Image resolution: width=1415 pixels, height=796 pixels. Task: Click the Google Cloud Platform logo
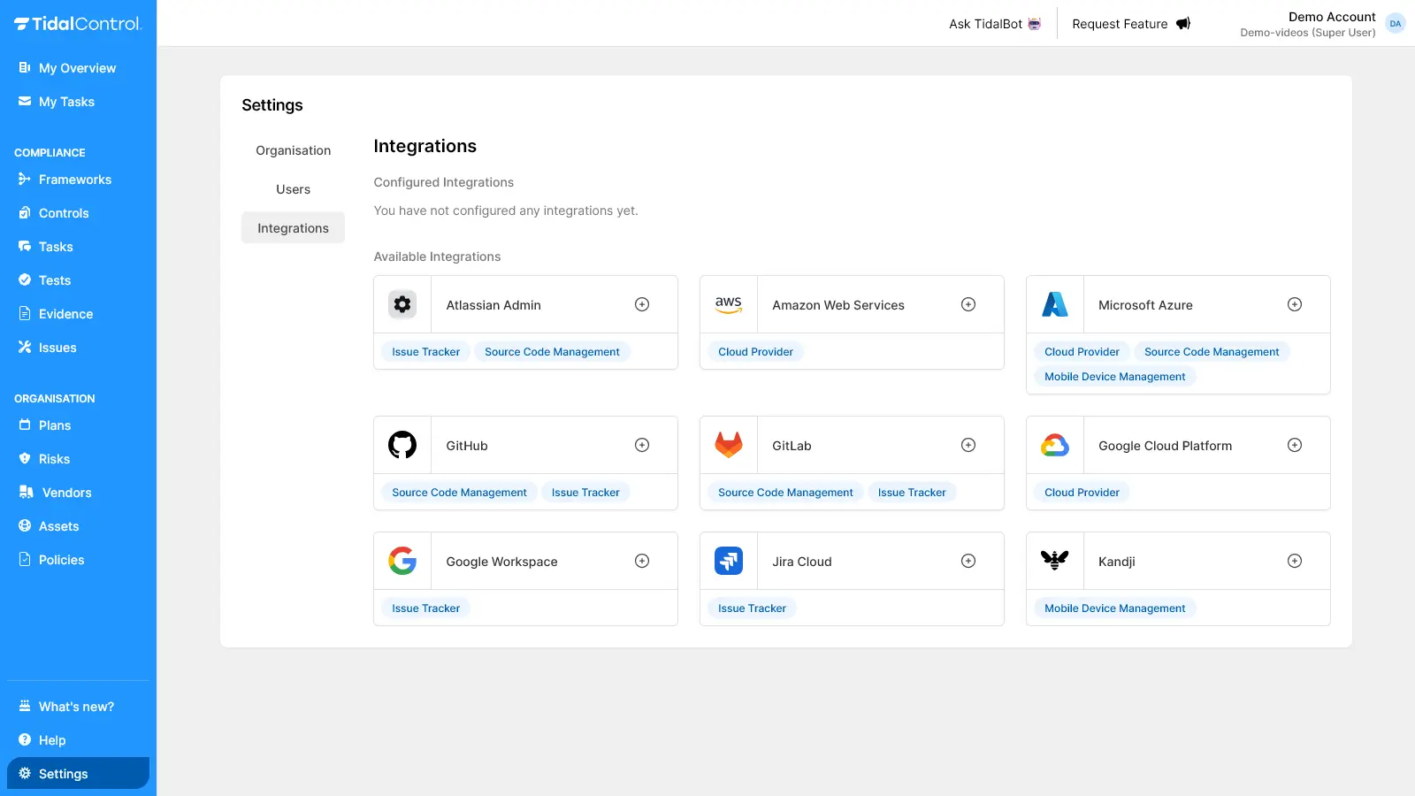(x=1055, y=445)
